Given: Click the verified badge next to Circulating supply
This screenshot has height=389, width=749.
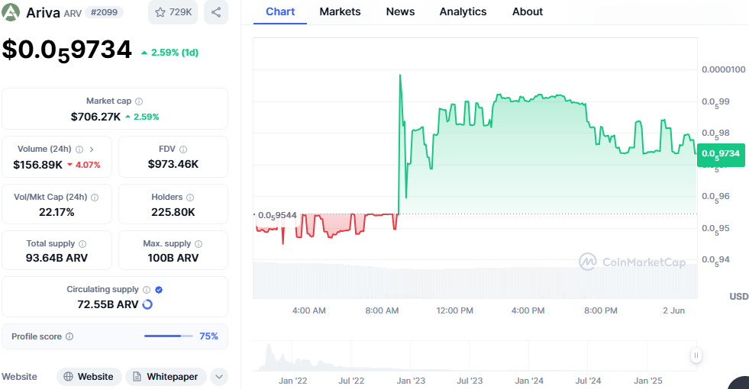Looking at the screenshot, I should [159, 290].
